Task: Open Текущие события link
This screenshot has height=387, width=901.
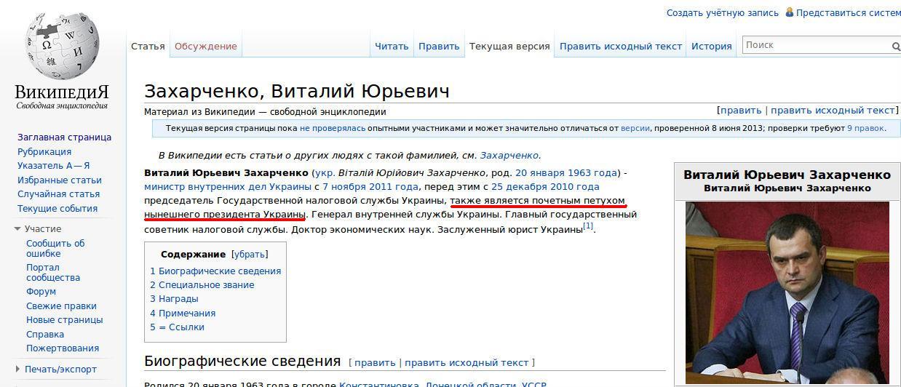Action: (x=57, y=209)
